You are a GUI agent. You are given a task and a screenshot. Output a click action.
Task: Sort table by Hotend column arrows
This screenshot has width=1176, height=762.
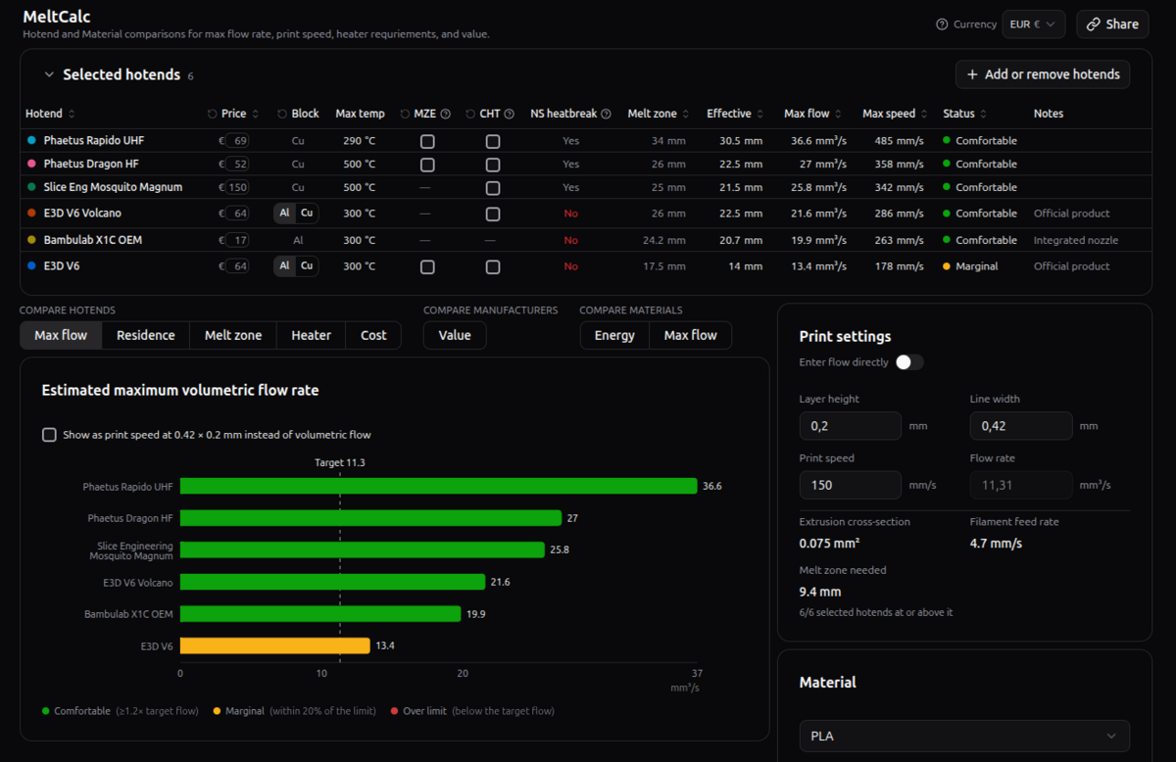click(72, 115)
